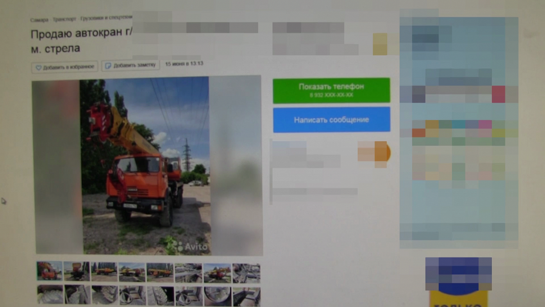Show the fifth bottom-row thumbnail with tire tread

[x=160, y=296]
